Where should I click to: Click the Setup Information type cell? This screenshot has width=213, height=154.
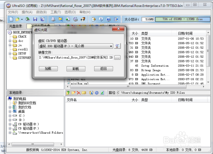point(155,66)
